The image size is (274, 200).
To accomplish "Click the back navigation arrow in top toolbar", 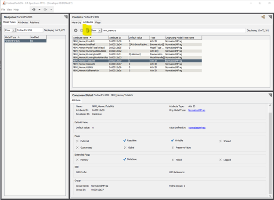I will coord(33,9).
